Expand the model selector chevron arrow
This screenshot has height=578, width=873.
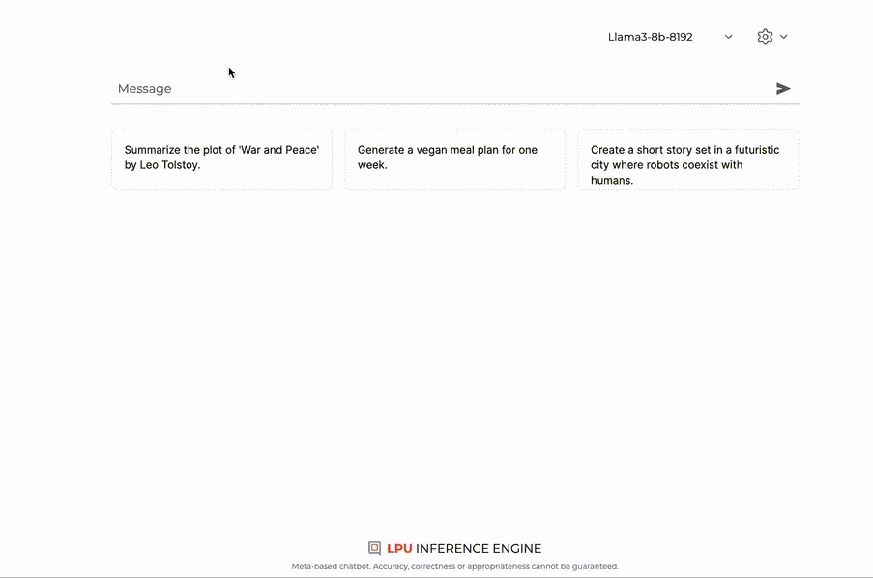[729, 37]
